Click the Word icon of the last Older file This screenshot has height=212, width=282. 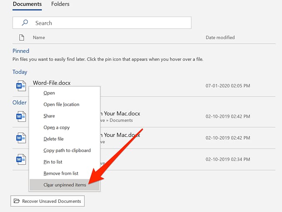click(21, 159)
